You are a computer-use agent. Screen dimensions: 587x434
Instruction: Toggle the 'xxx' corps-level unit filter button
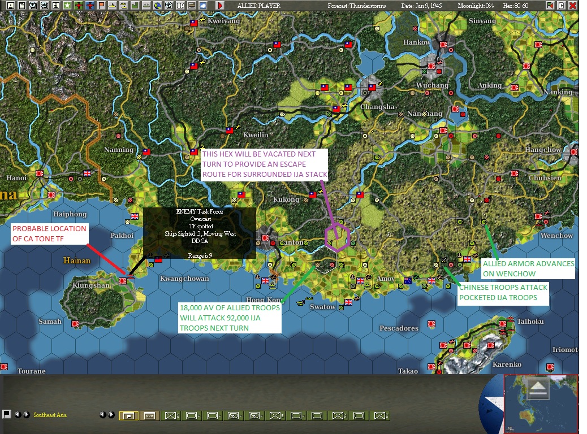(x=150, y=416)
